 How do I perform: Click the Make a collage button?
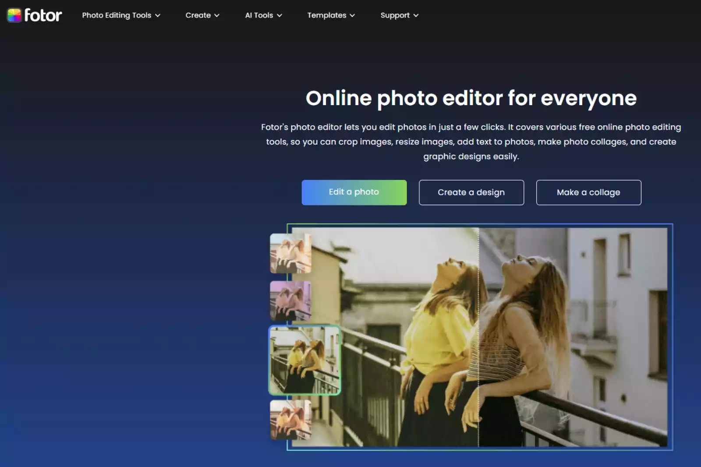pyautogui.click(x=588, y=192)
